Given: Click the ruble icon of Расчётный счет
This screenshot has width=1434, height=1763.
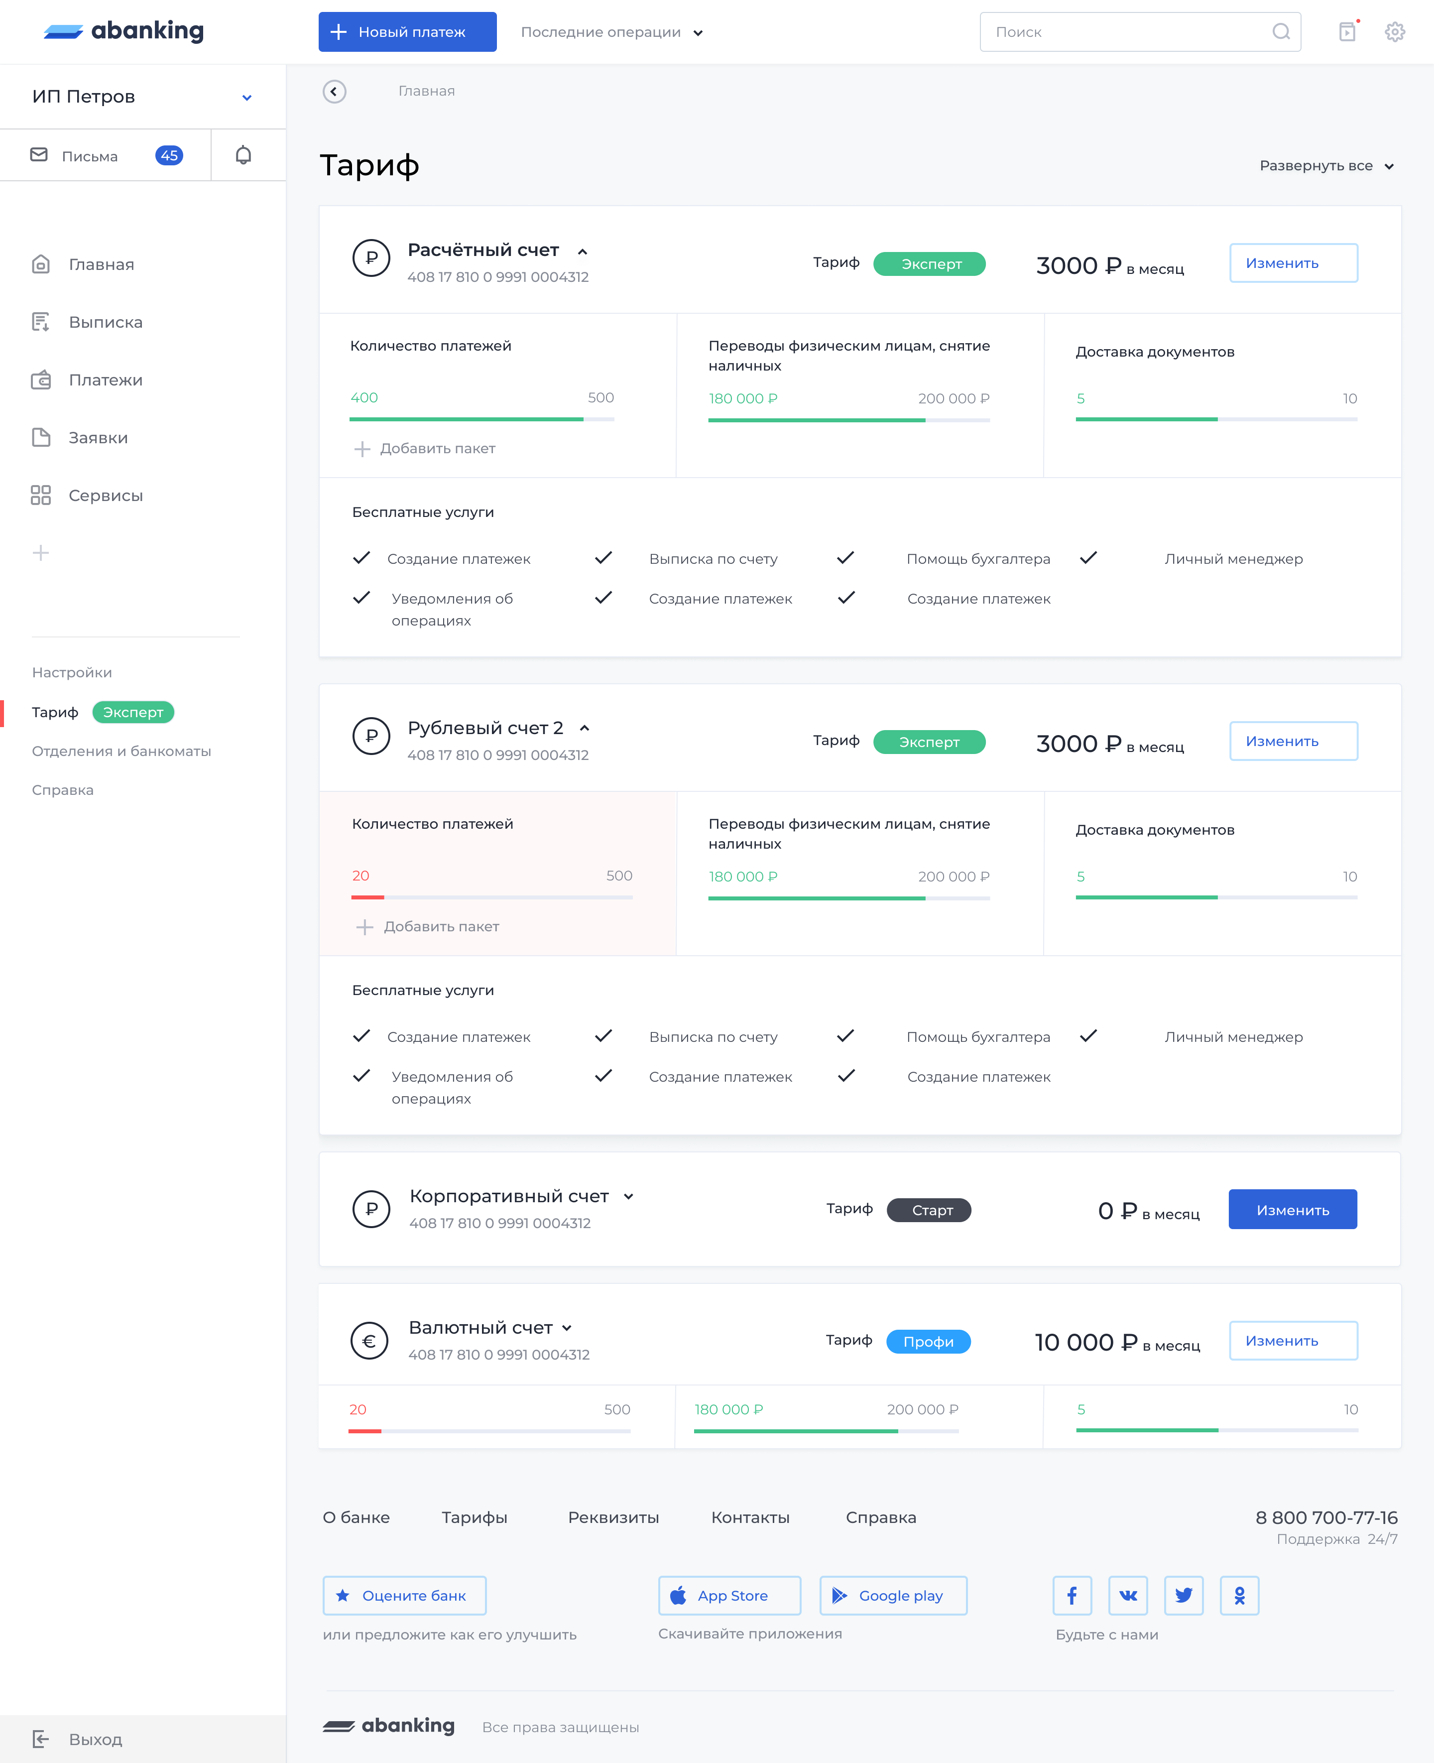Looking at the screenshot, I should click(372, 258).
